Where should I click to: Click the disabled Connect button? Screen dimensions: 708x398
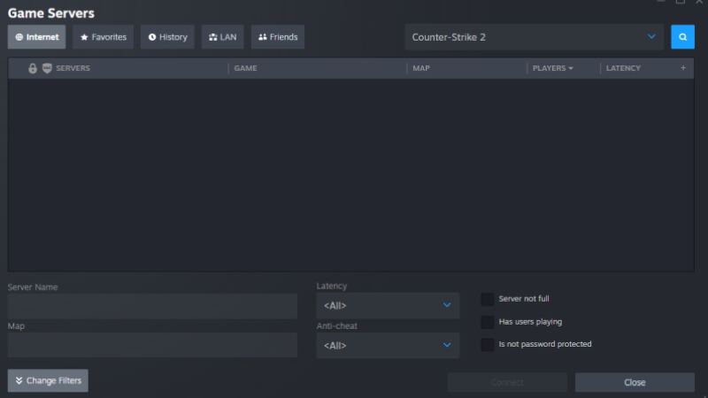[507, 382]
